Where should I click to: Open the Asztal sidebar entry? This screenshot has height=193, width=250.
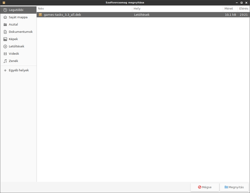18,25
